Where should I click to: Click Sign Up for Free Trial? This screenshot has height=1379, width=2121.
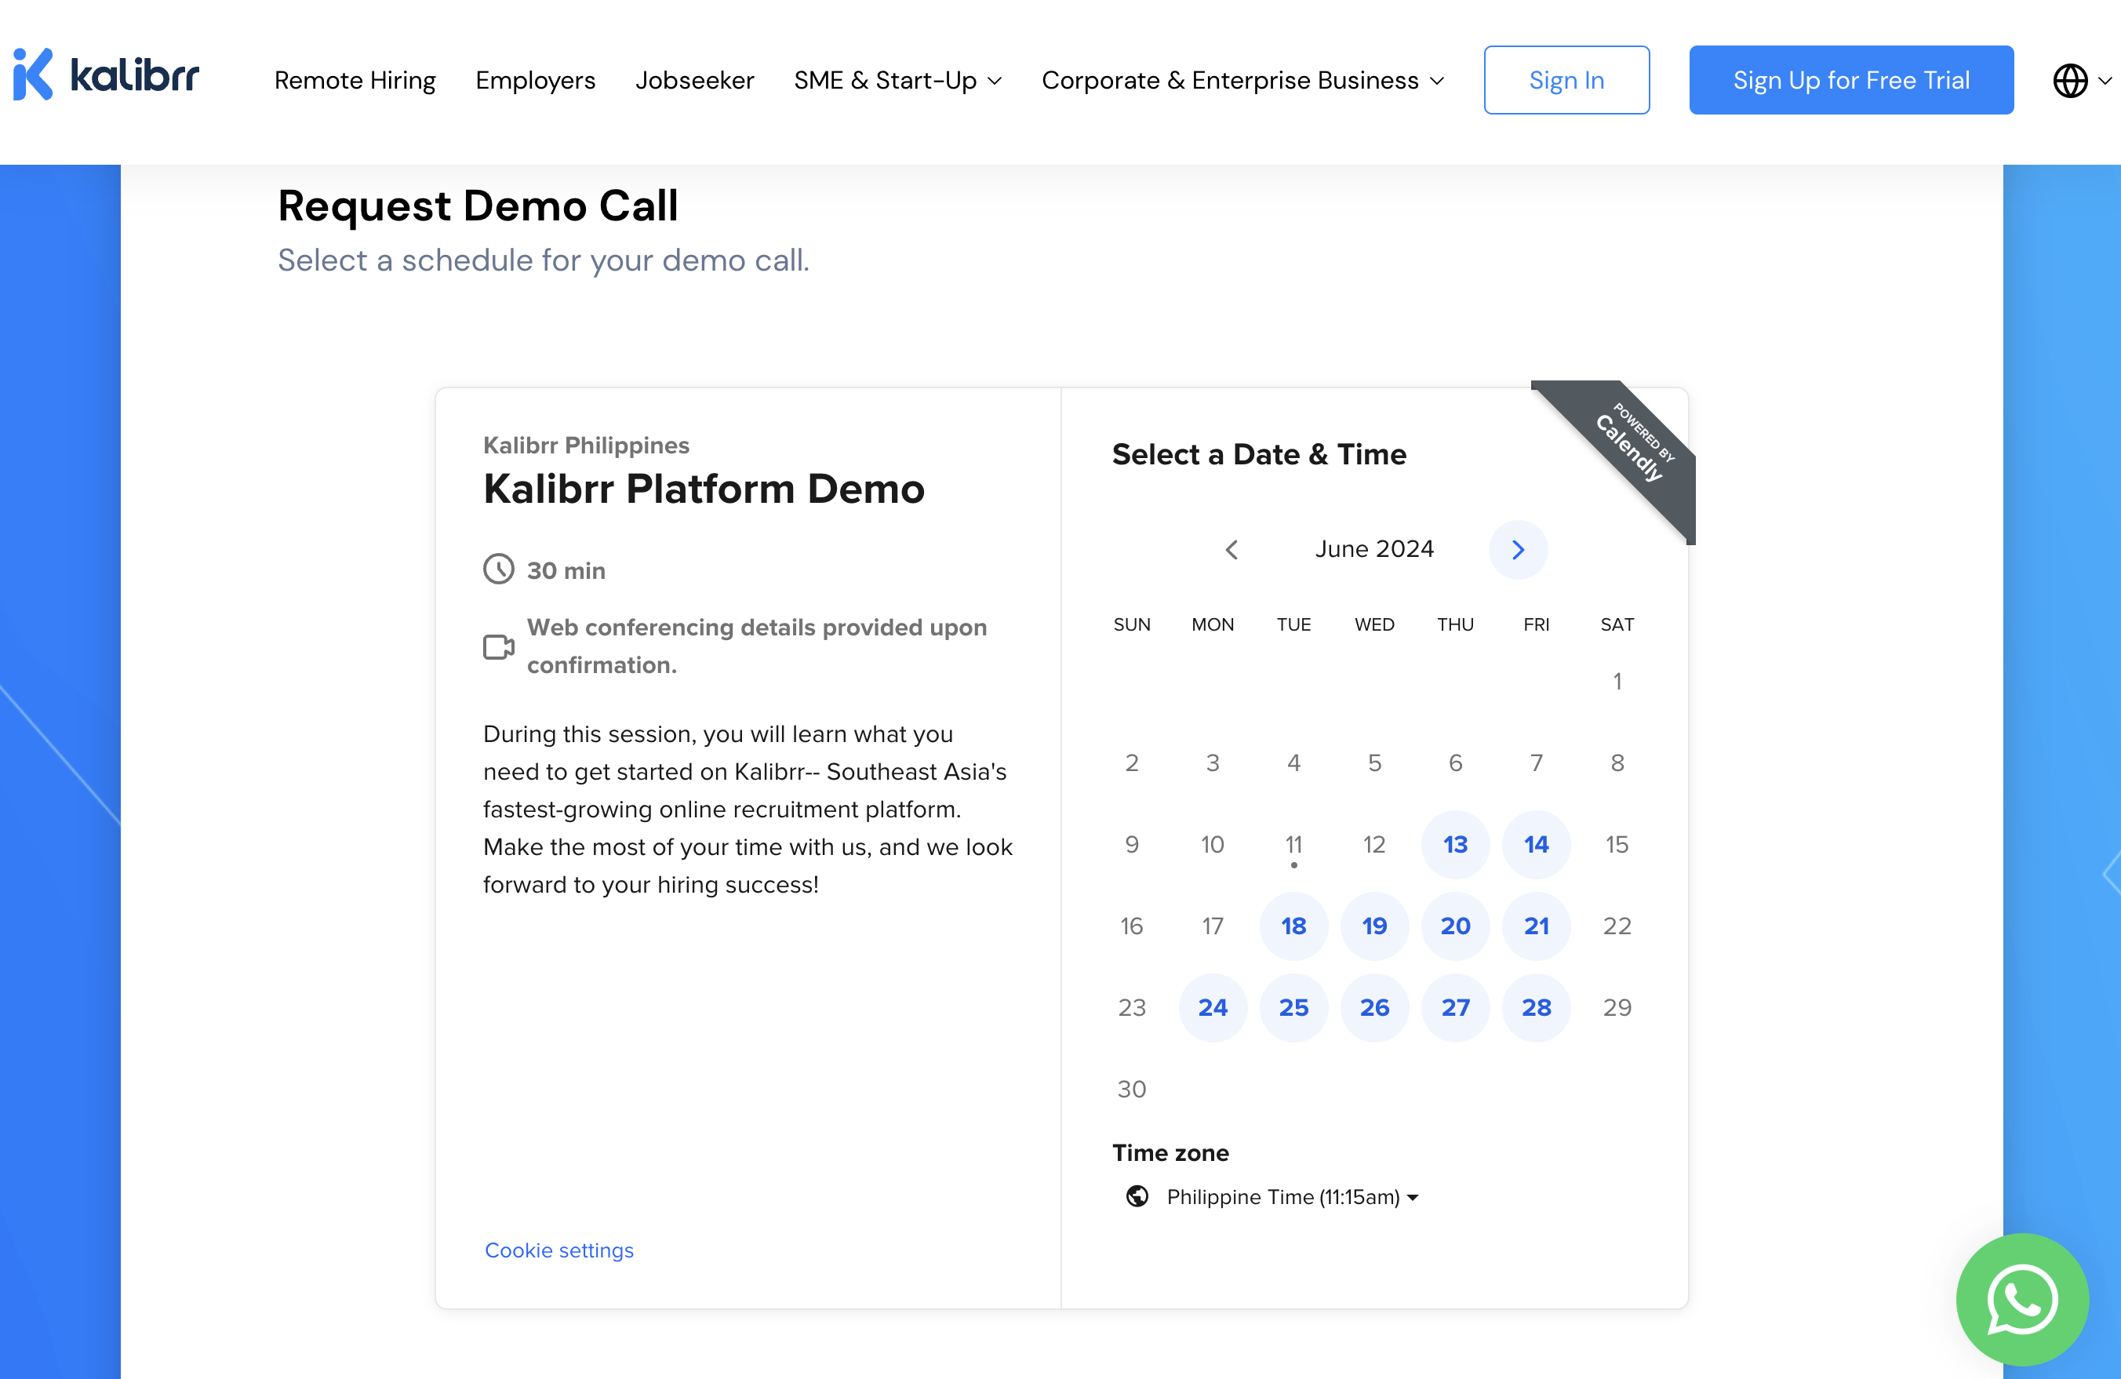click(1850, 80)
